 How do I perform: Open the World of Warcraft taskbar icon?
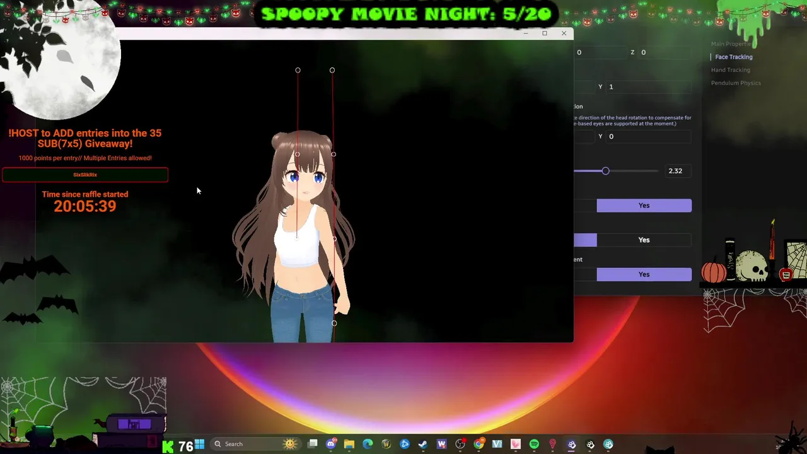click(386, 444)
